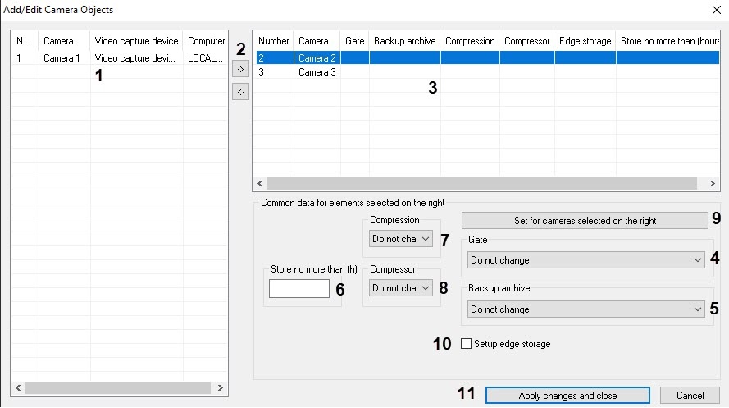Expand the Backup archive dropdown
Screen dimensions: 729x408
(x=586, y=309)
